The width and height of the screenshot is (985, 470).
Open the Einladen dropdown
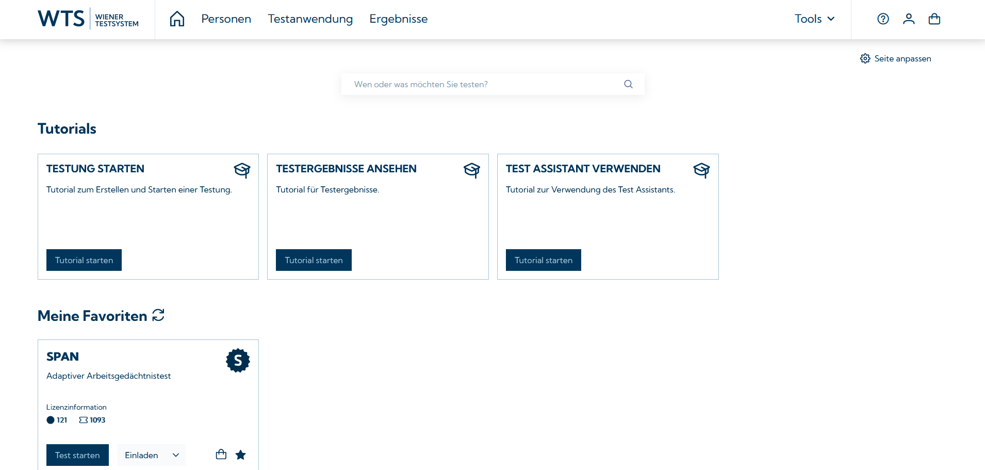point(151,455)
